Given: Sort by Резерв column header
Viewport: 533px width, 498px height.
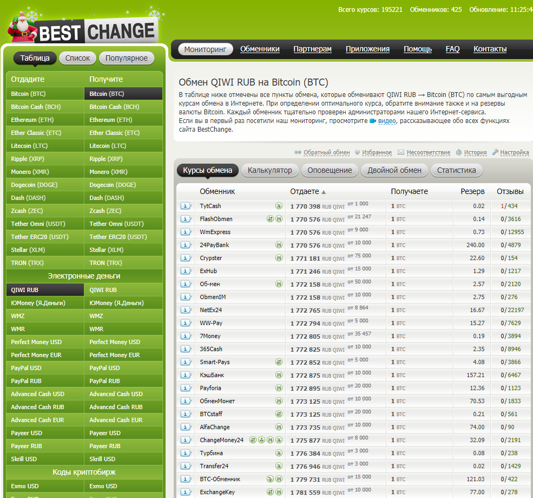Looking at the screenshot, I should (472, 192).
